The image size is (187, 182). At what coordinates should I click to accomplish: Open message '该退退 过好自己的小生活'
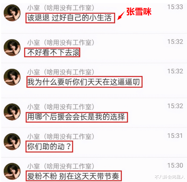pos(70,18)
